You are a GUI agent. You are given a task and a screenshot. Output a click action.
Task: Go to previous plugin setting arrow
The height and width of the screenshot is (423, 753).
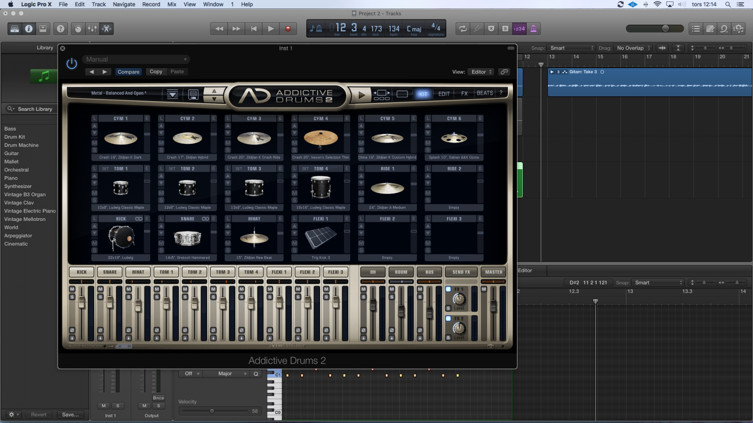[x=92, y=72]
